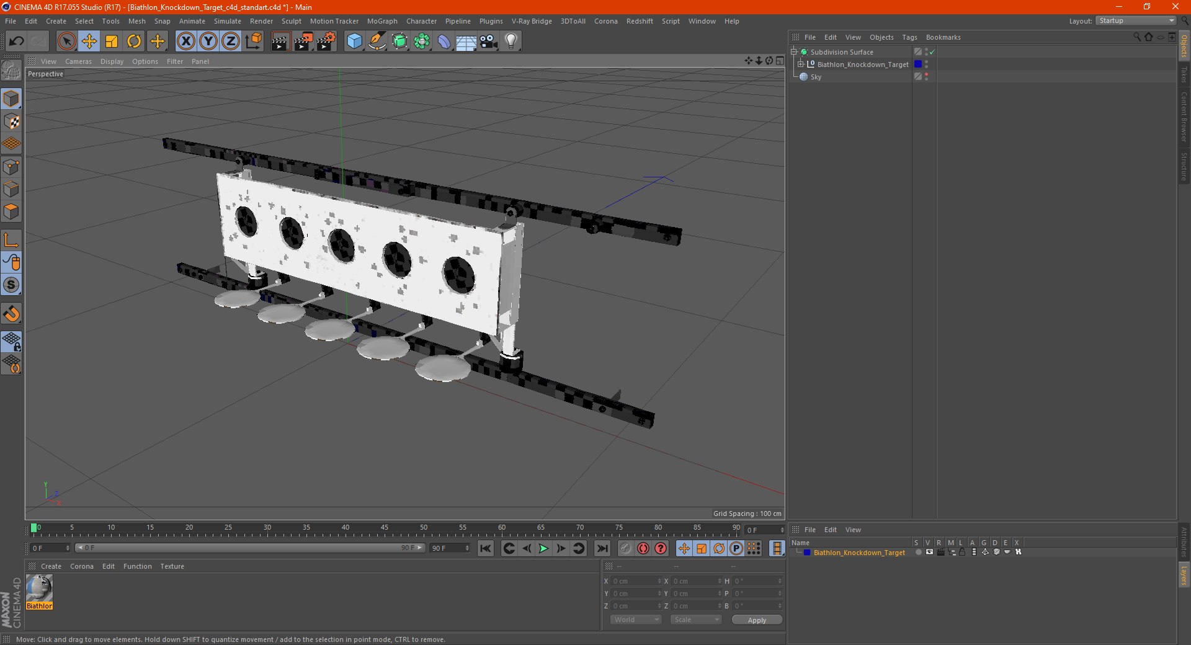Open the MoGraph menu
The width and height of the screenshot is (1191, 645).
click(x=382, y=21)
